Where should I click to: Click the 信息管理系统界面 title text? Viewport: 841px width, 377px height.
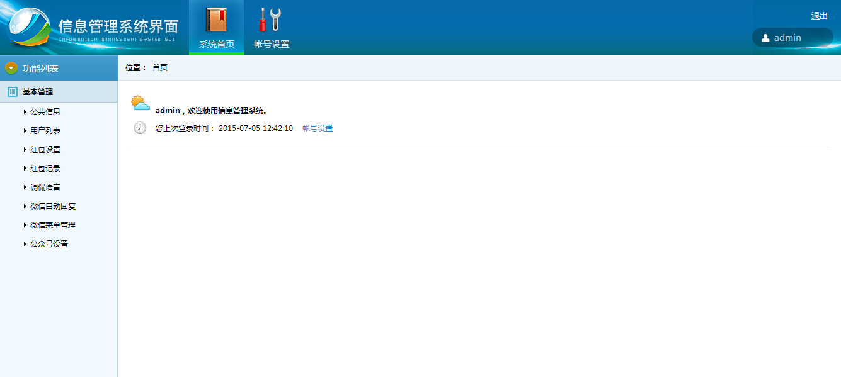point(118,26)
